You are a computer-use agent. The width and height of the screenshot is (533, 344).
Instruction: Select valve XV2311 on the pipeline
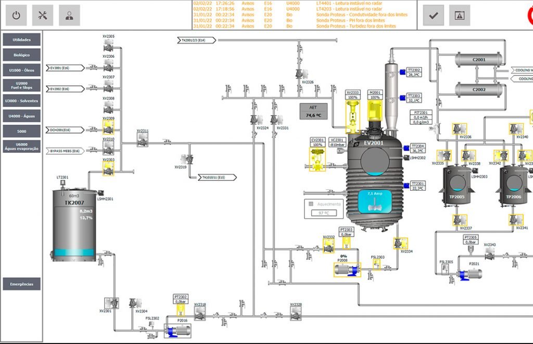143,139
